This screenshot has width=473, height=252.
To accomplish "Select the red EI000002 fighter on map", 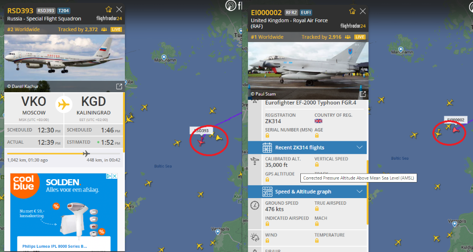I will pyautogui.click(x=456, y=130).
